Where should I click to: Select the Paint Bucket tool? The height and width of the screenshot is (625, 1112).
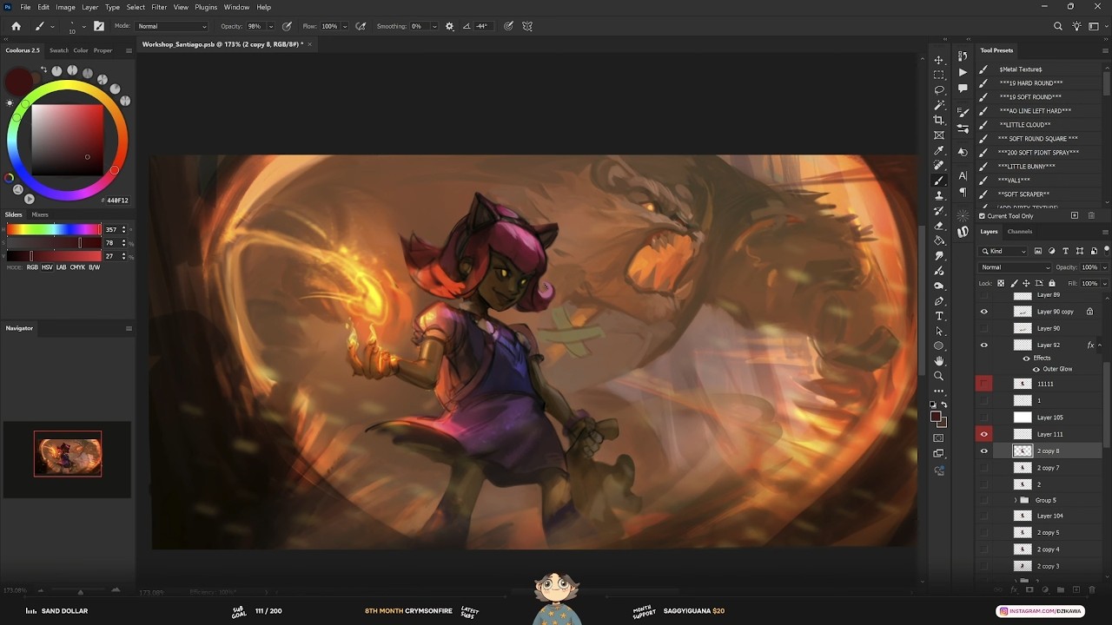[x=938, y=240]
